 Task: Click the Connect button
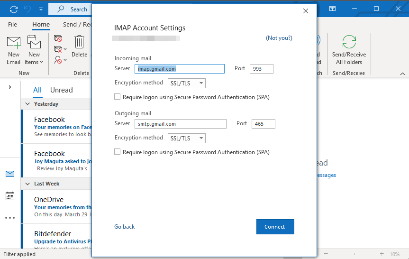tap(275, 227)
